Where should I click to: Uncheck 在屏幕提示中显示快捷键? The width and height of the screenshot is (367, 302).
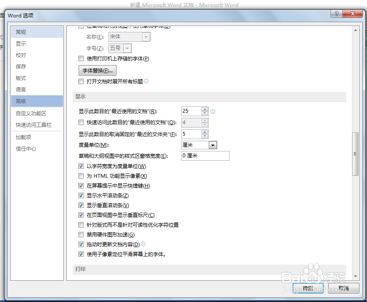81,185
